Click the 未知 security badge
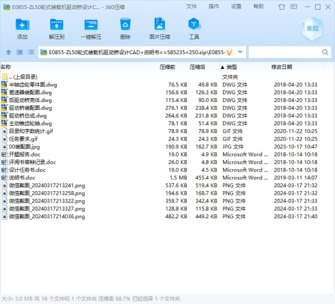Screen dimensions: 335x304 click(x=312, y=28)
